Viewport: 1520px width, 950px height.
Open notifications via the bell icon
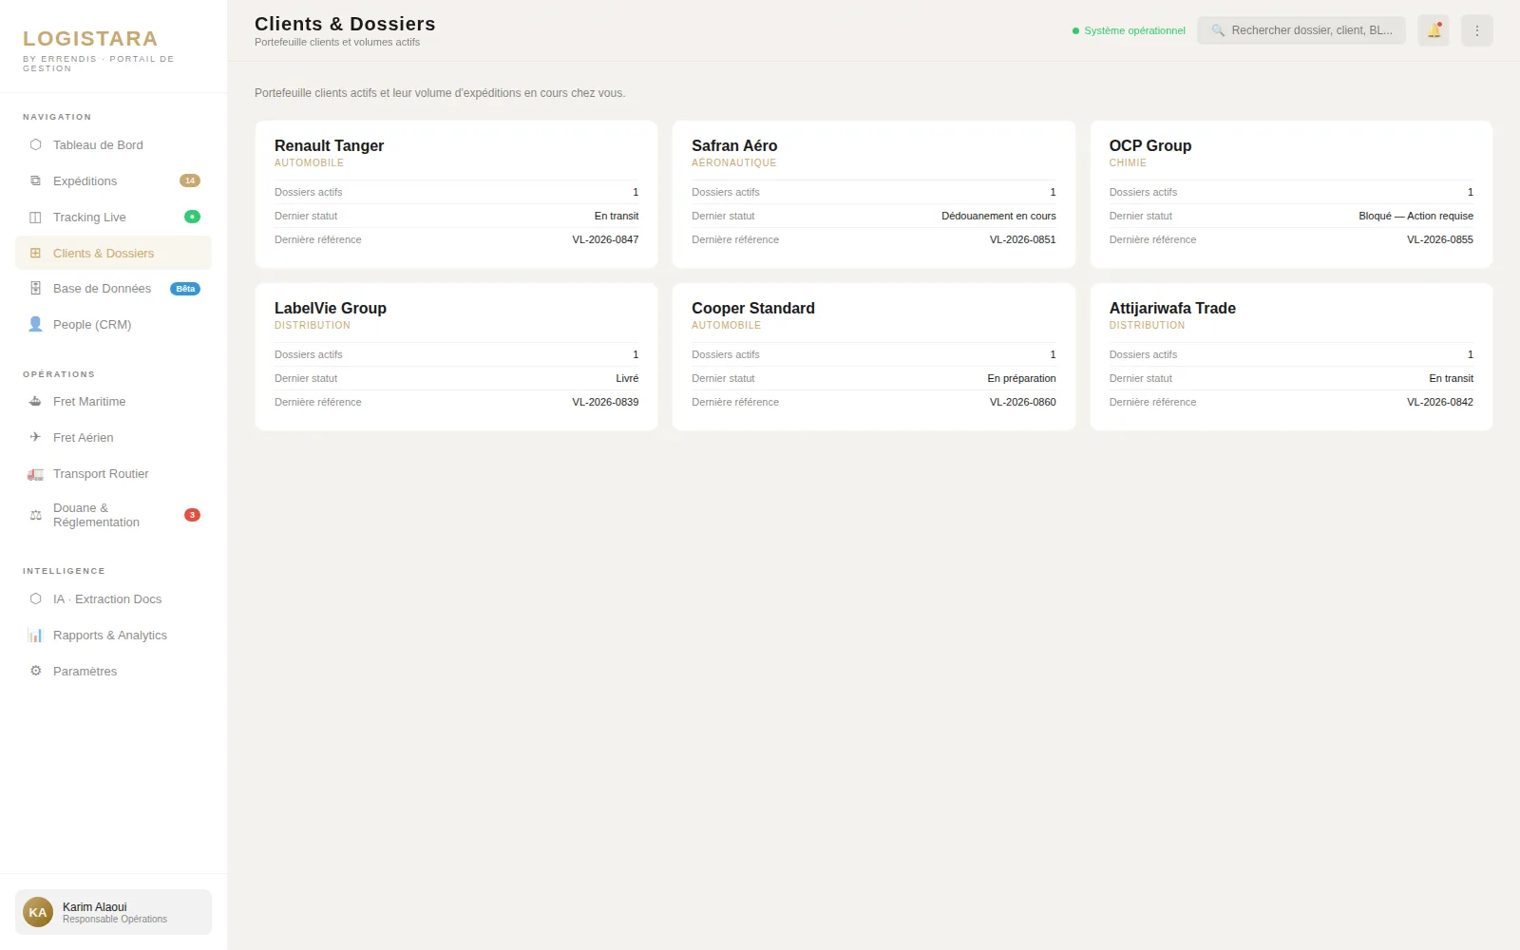click(x=1434, y=30)
